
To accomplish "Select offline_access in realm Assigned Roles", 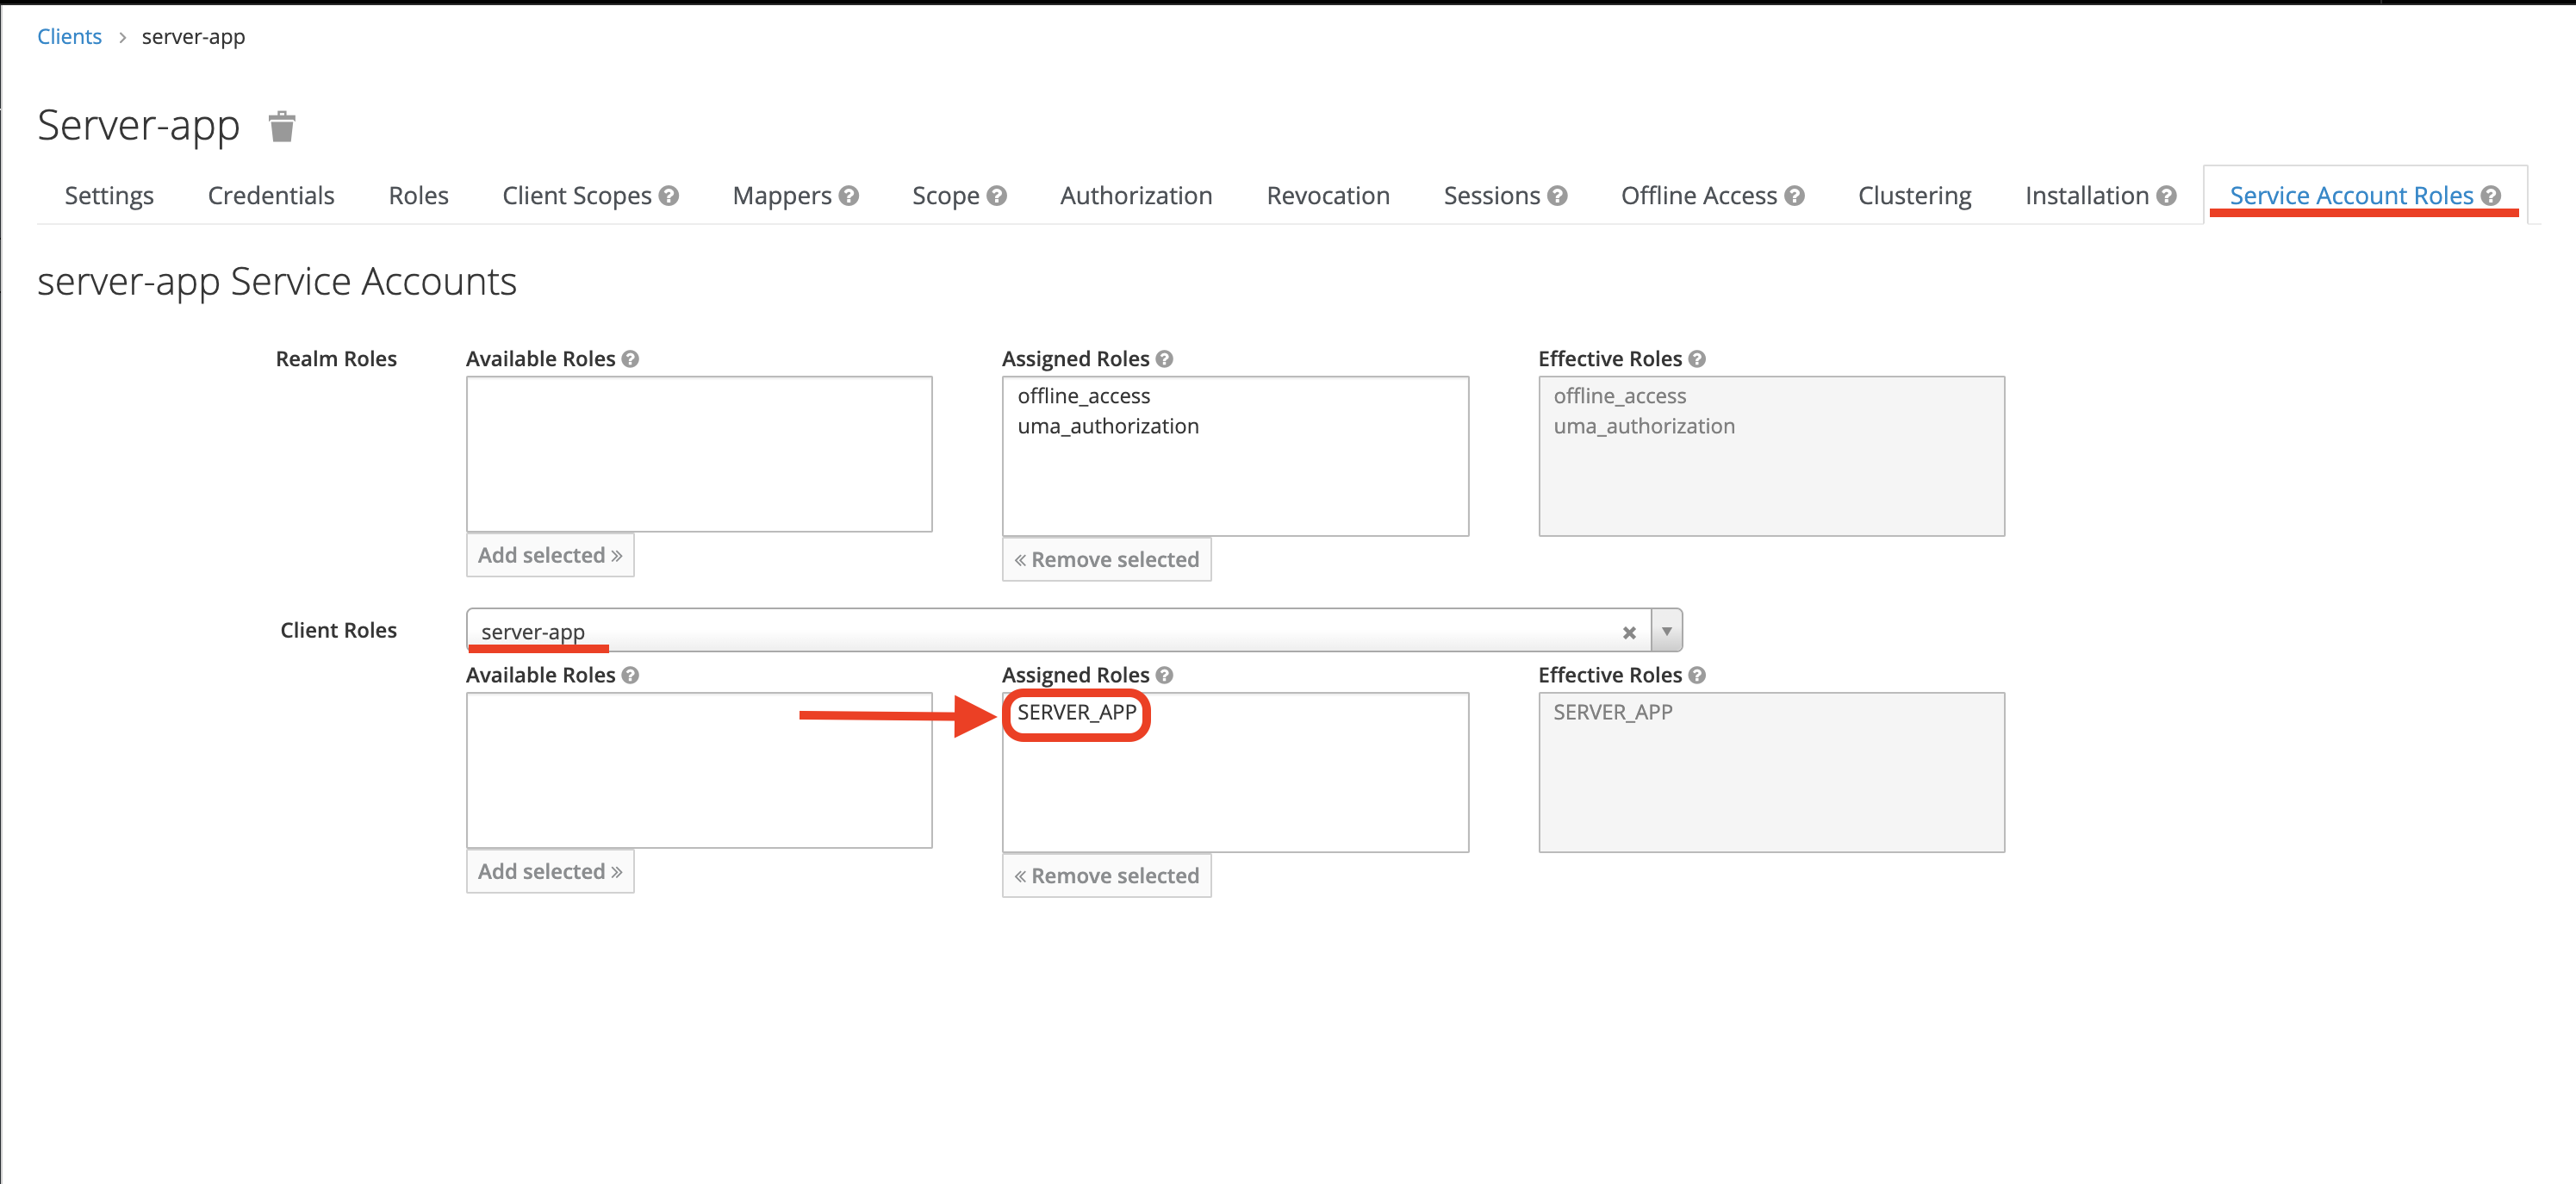I will coord(1083,396).
